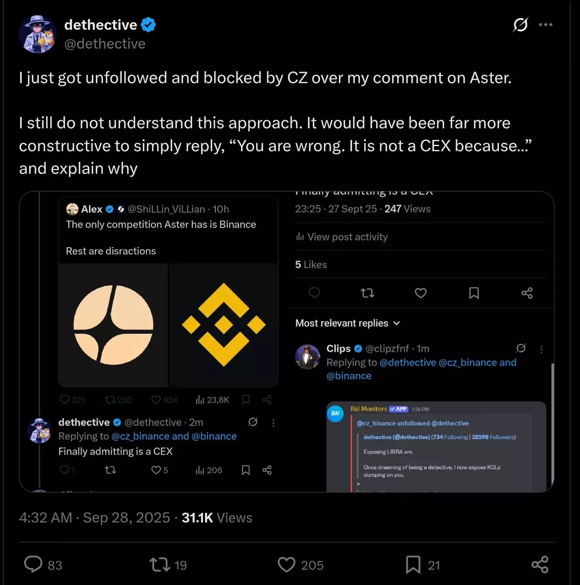Screen dimensions: 580x585
Task: Click the repost icon showing 19
Action: 160,565
